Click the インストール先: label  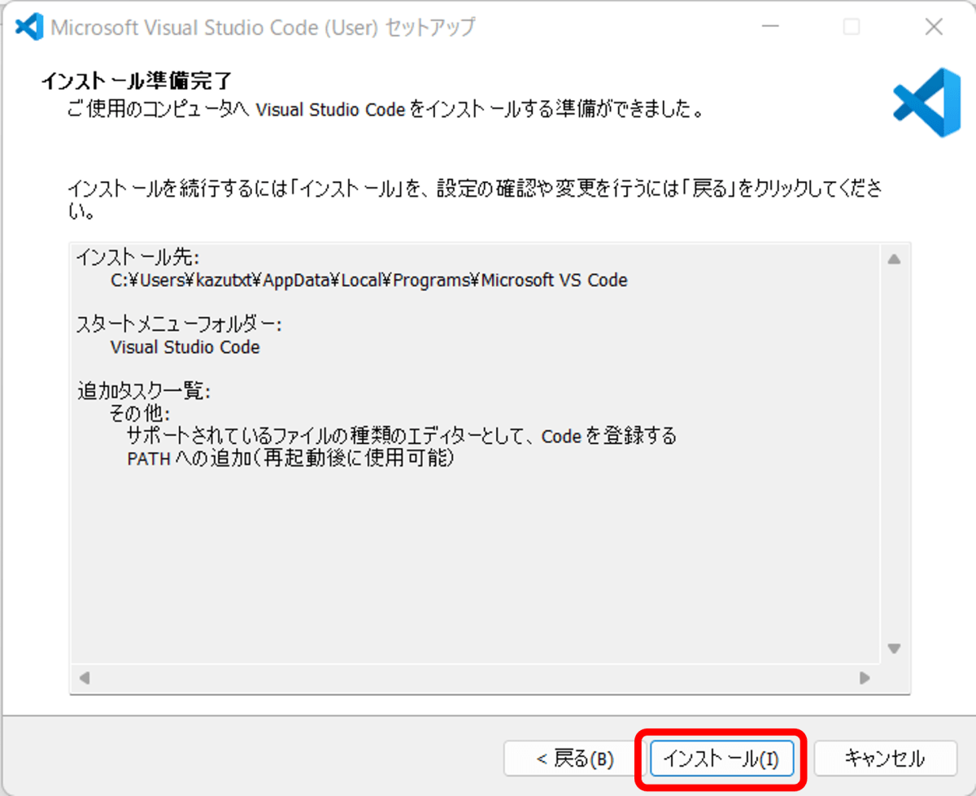click(137, 258)
